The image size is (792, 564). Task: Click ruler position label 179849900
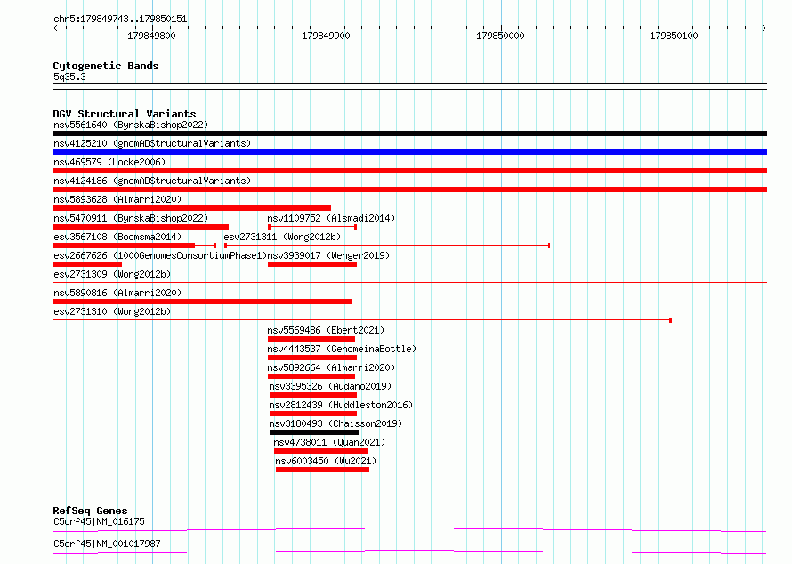[326, 36]
